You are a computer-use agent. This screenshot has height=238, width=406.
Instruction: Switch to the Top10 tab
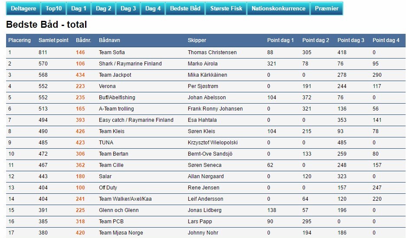click(54, 9)
